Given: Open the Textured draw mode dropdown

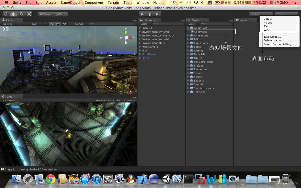Looking at the screenshot, I should tap(16, 24).
